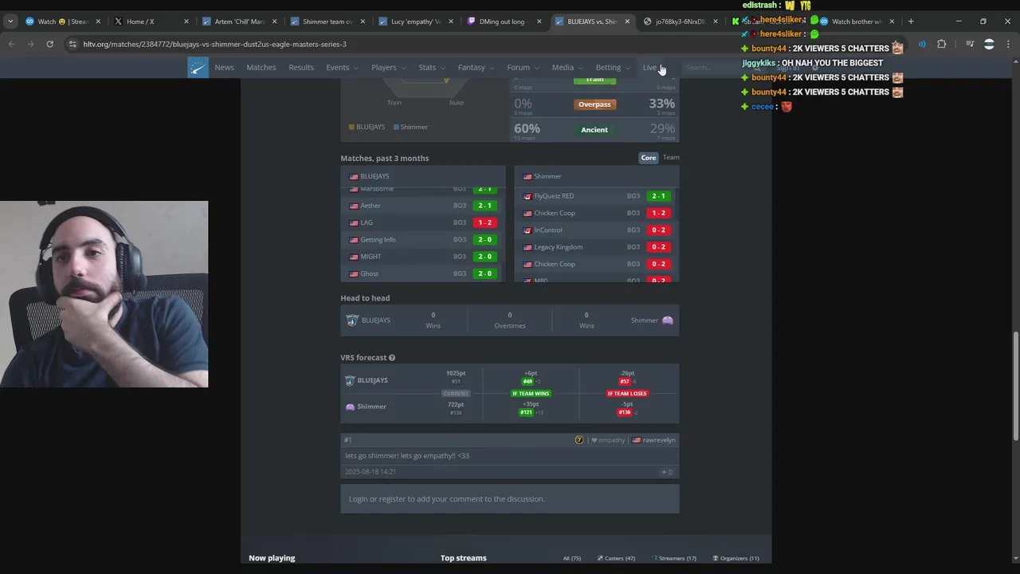Switch to the Lucy 'empathy' browser tab
1020x574 pixels.
pos(415,22)
